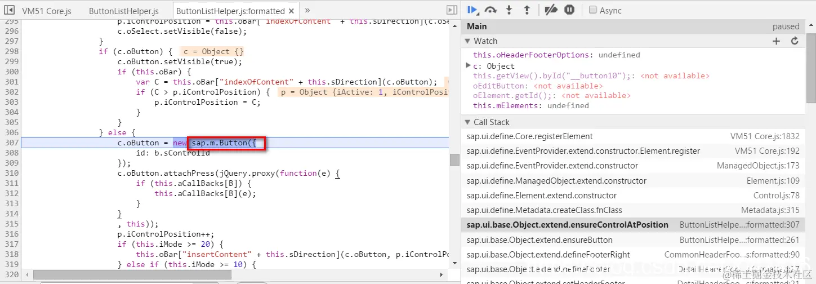Show more open file tabs
The image size is (816, 284).
(307, 10)
